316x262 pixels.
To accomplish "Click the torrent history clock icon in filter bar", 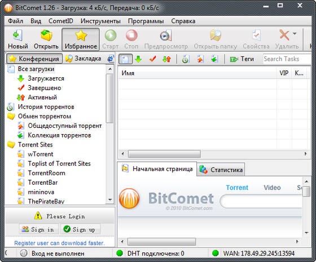I will pyautogui.click(x=185, y=59).
